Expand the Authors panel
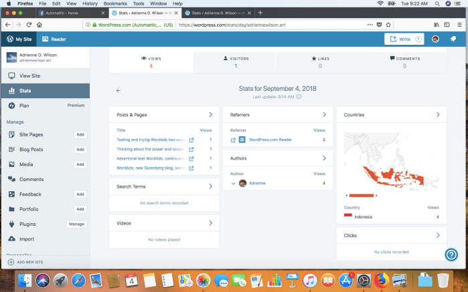468x292 pixels. click(x=324, y=158)
